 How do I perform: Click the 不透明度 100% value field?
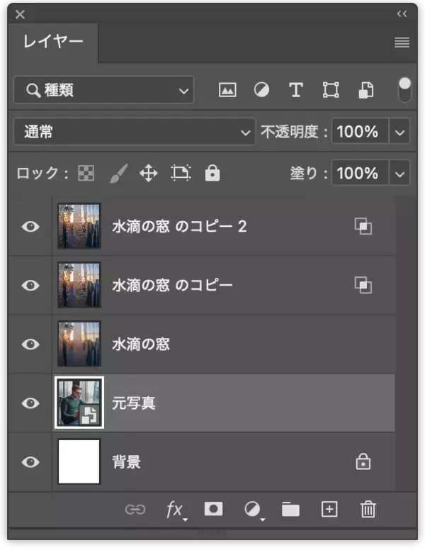[360, 132]
